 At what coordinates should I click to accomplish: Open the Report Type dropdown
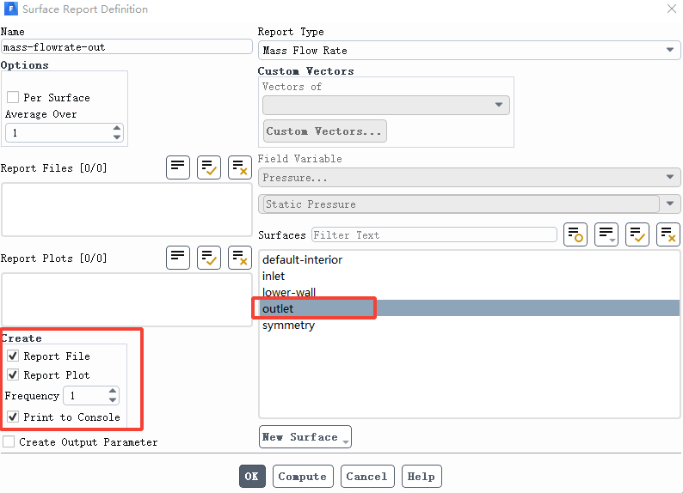(469, 51)
